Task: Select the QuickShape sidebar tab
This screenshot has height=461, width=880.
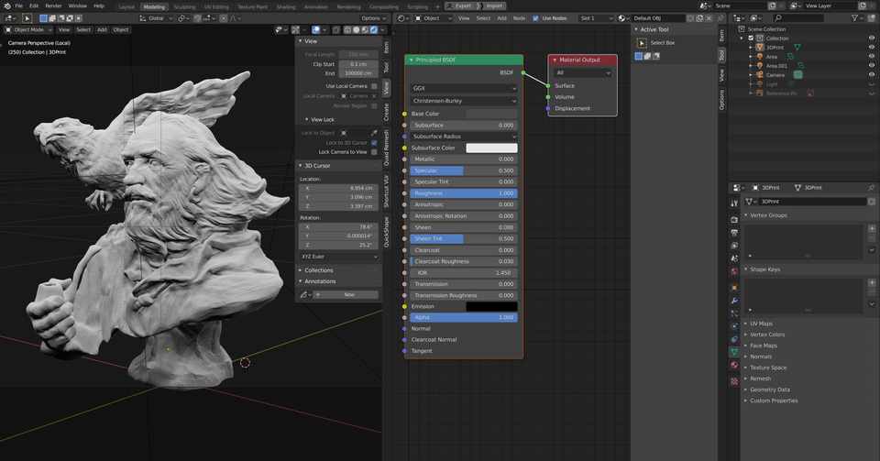Action: coord(386,232)
